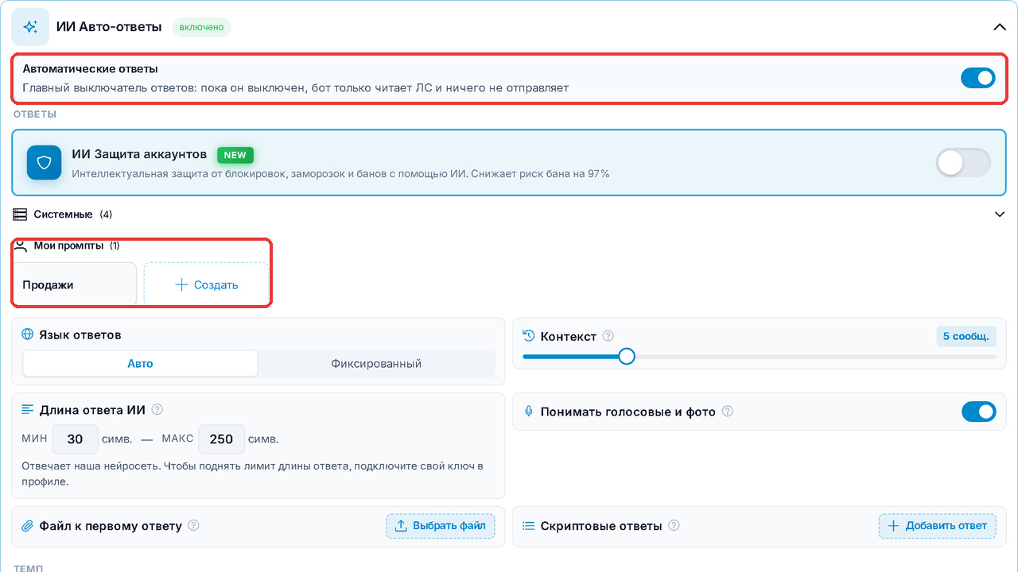Click the Выбрать файл button
Viewport: 1018px width, 572px height.
[441, 526]
